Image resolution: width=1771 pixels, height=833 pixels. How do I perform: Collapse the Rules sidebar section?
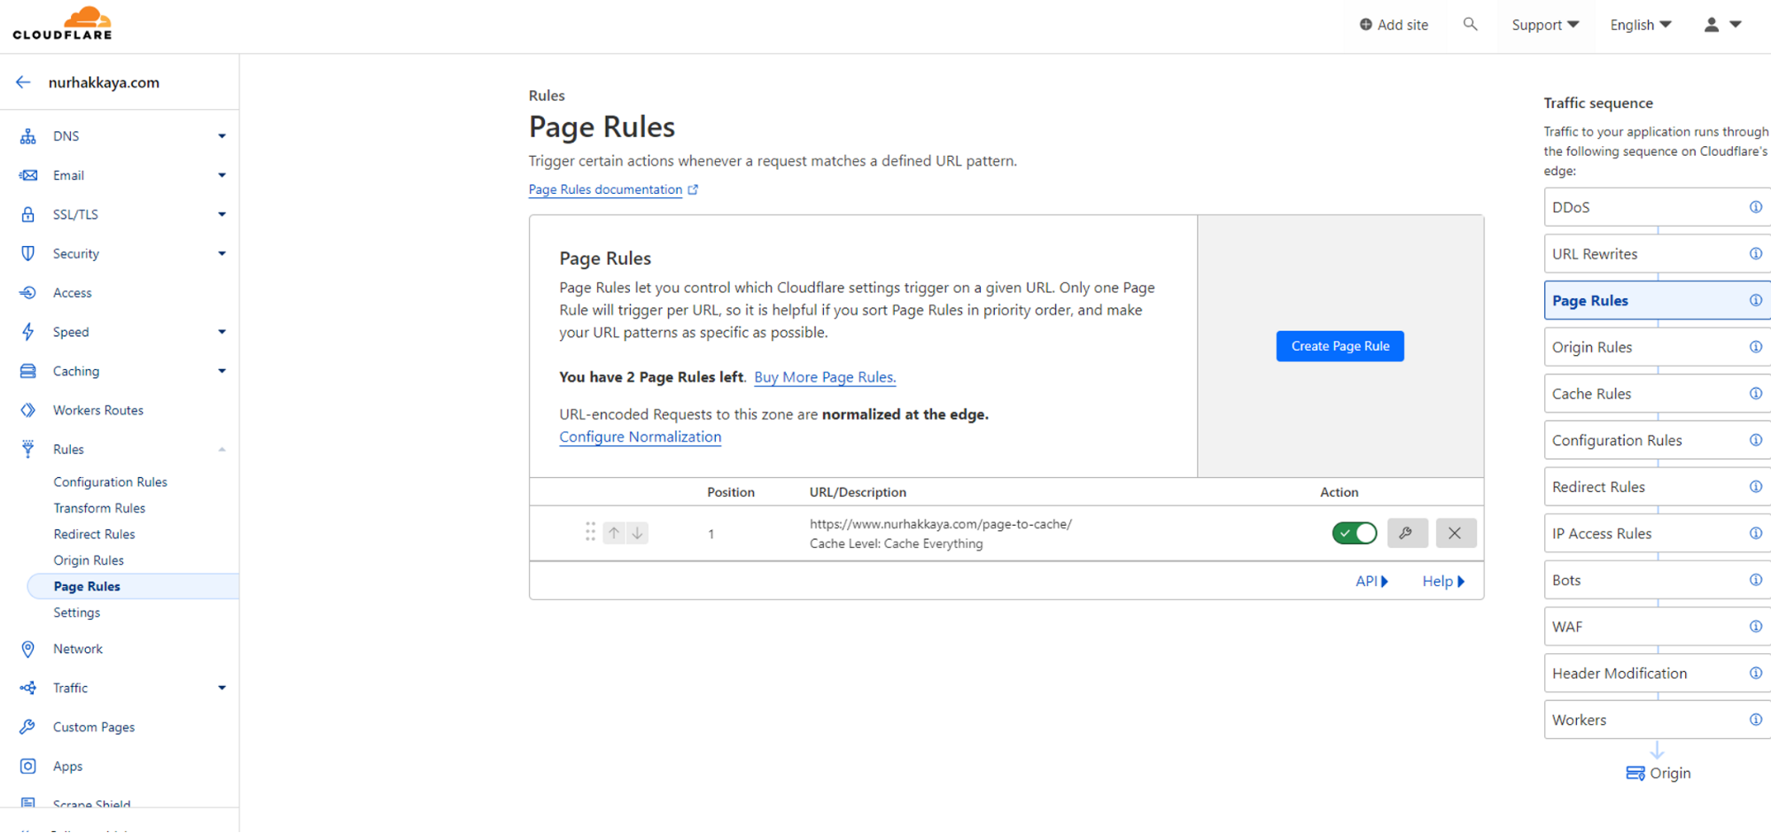221,450
